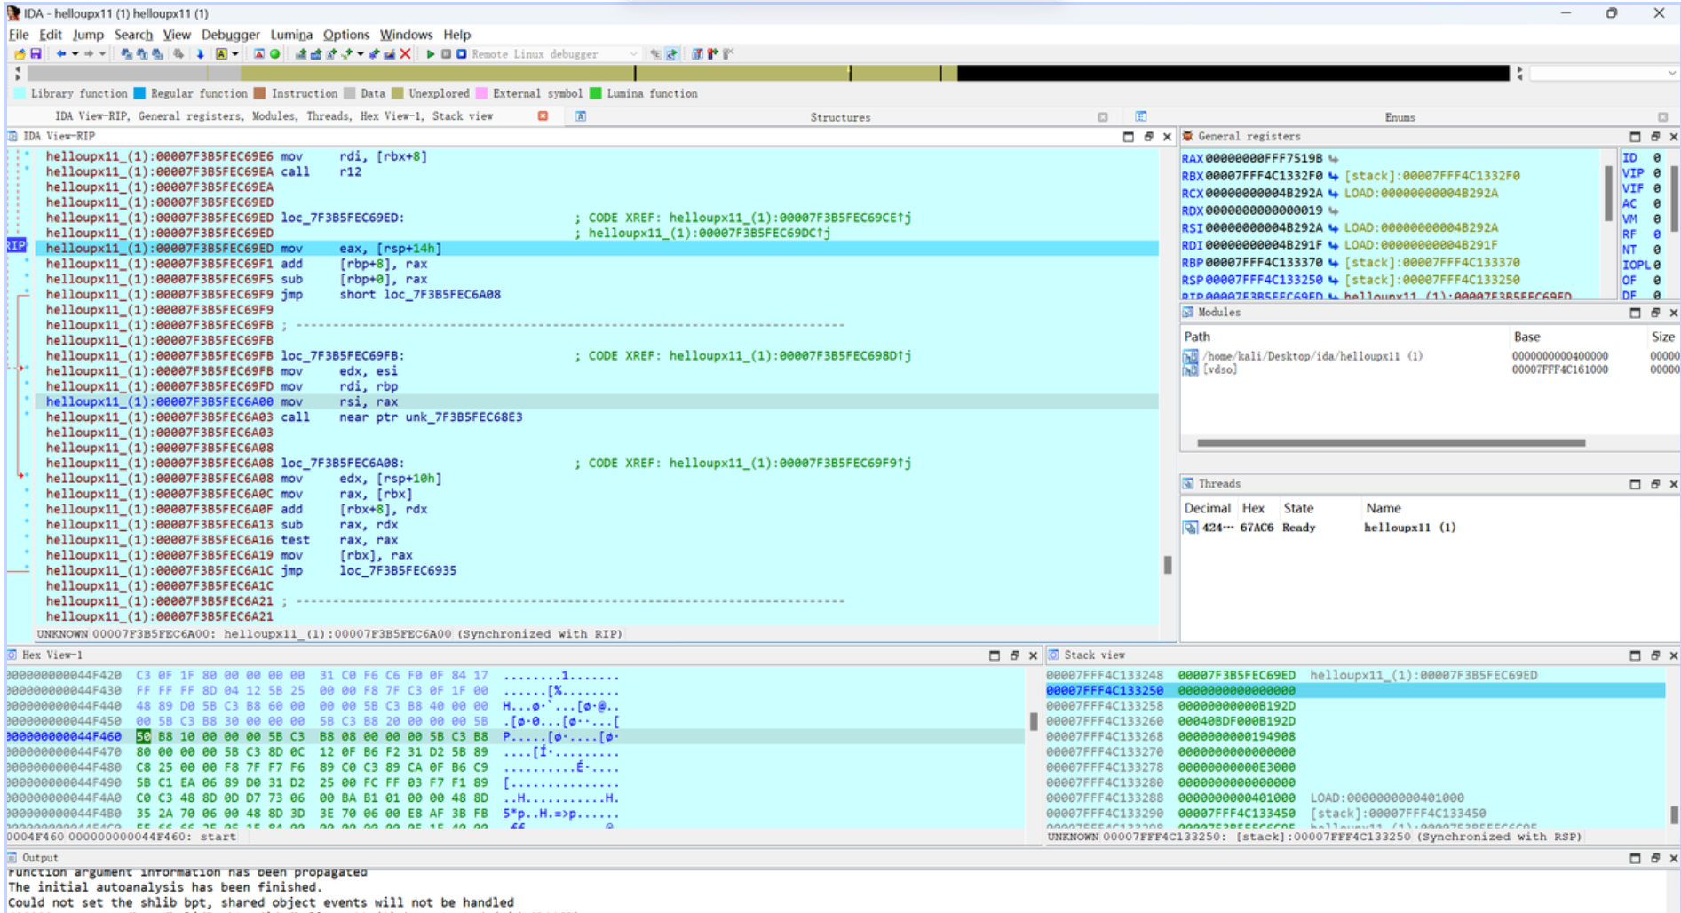Maximize the Modules panel
Image resolution: width=1681 pixels, height=913 pixels.
[x=1635, y=313]
